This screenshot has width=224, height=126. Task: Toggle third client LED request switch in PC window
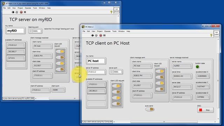tap(117, 98)
